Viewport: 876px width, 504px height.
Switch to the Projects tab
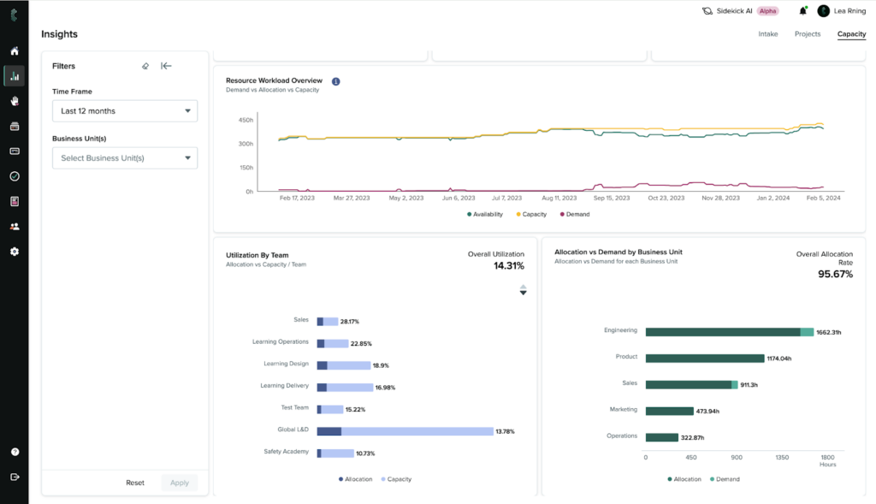[x=807, y=34]
